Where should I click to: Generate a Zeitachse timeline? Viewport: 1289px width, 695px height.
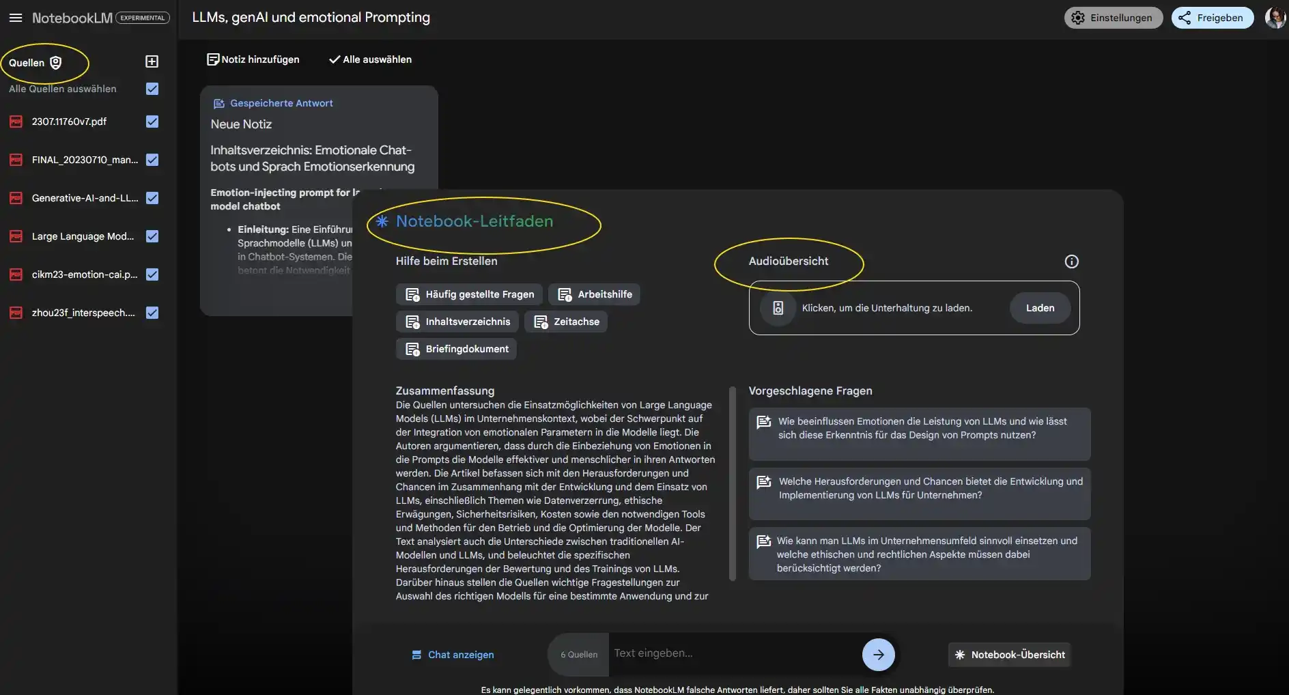(566, 322)
